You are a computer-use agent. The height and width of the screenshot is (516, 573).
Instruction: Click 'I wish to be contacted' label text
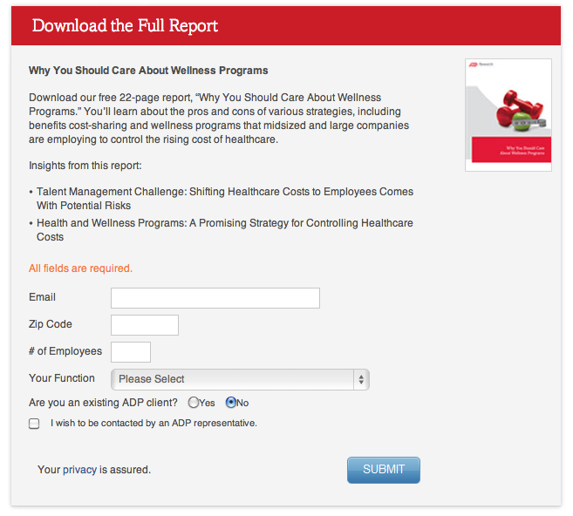[x=153, y=423]
